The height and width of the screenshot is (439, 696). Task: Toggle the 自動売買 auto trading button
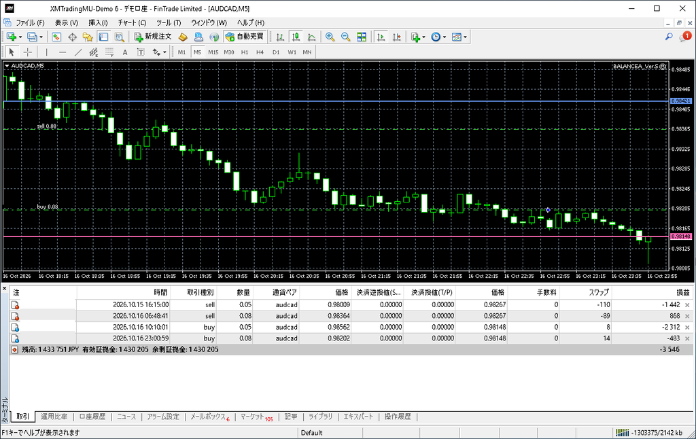[x=245, y=37]
